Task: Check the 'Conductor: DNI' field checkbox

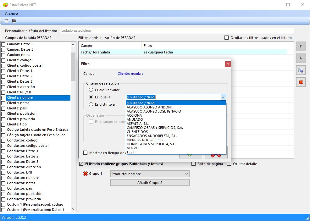Action: click(3, 173)
